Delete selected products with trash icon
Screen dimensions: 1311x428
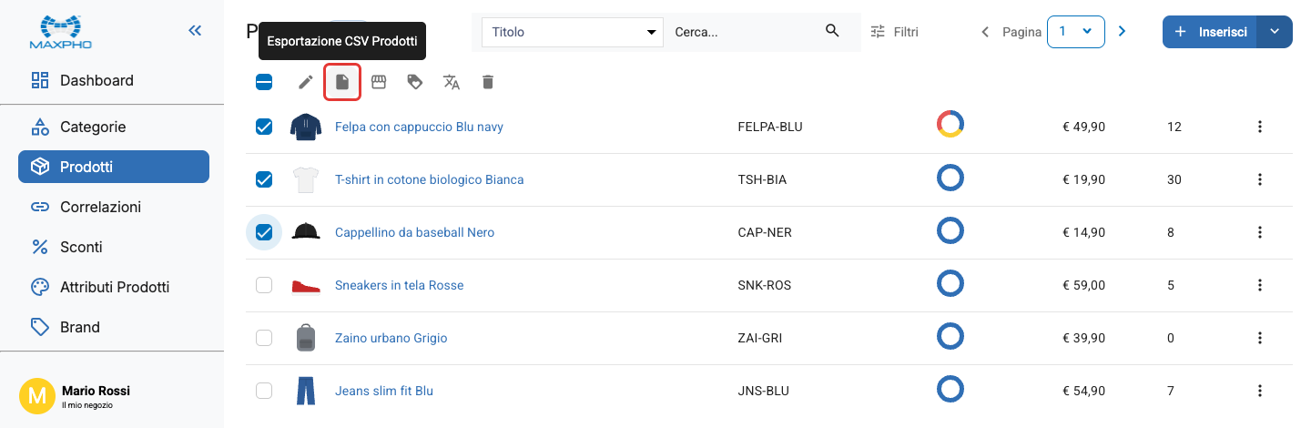tap(488, 82)
